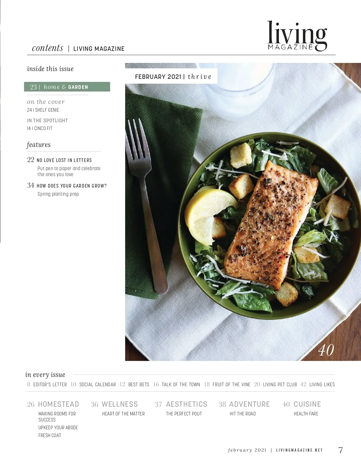Viewport: 361px width, 463px height.
Task: Select Aesthetics The Perfect Pout
Action: pyautogui.click(x=184, y=414)
